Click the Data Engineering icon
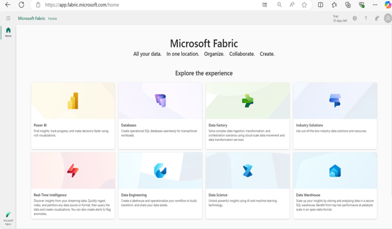 pos(160,170)
